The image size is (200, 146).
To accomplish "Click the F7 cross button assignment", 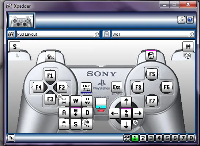I will click(152, 101).
